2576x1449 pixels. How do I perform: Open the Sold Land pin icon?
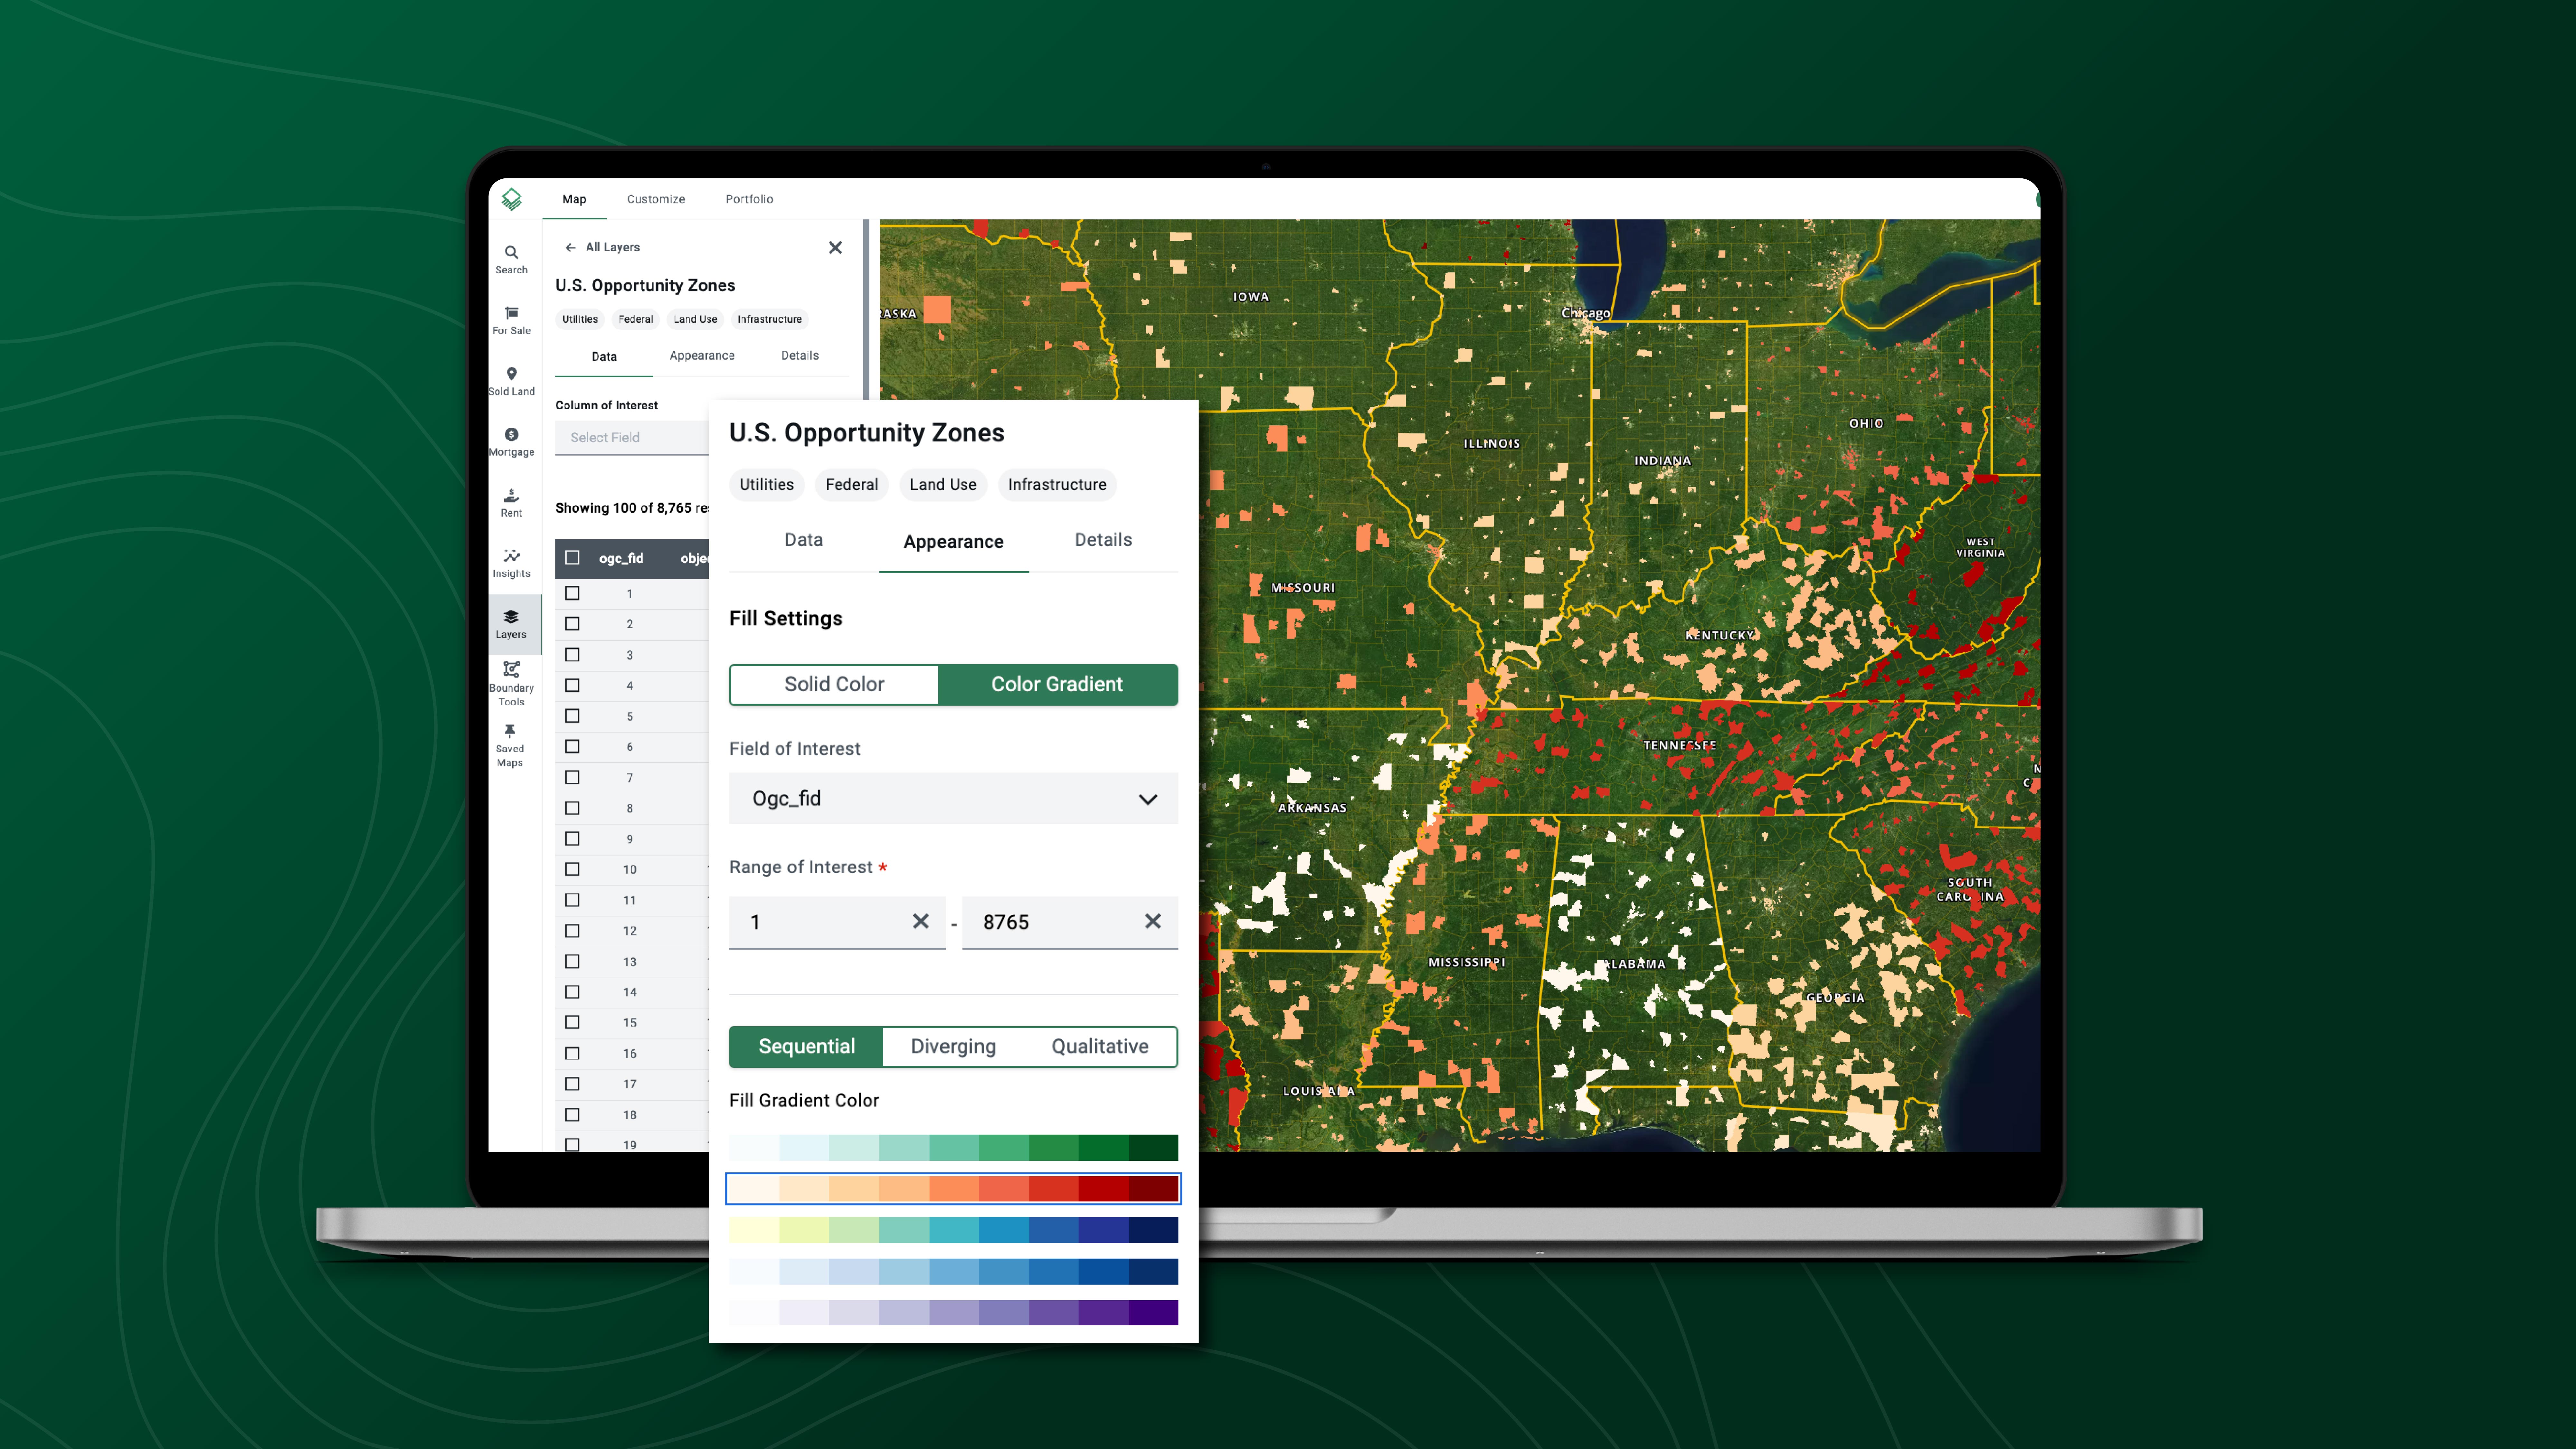(x=511, y=381)
